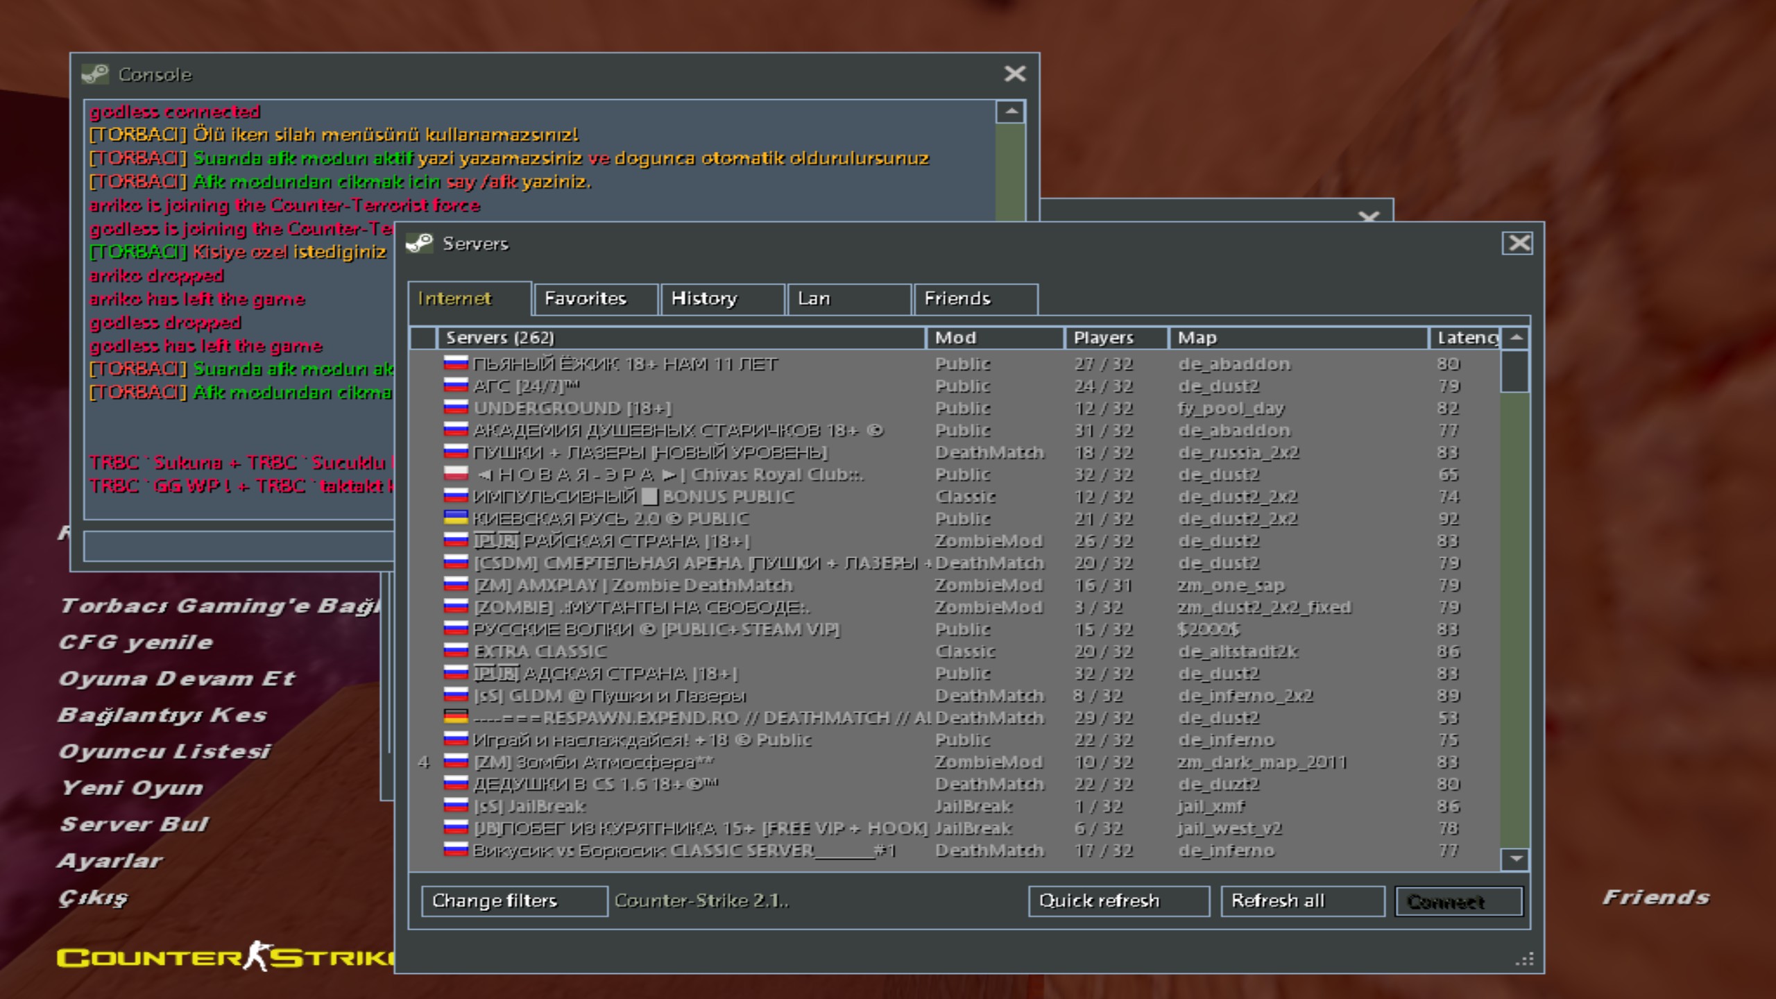This screenshot has height=999, width=1776.
Task: Open the Change filters panel
Action: pyautogui.click(x=515, y=901)
